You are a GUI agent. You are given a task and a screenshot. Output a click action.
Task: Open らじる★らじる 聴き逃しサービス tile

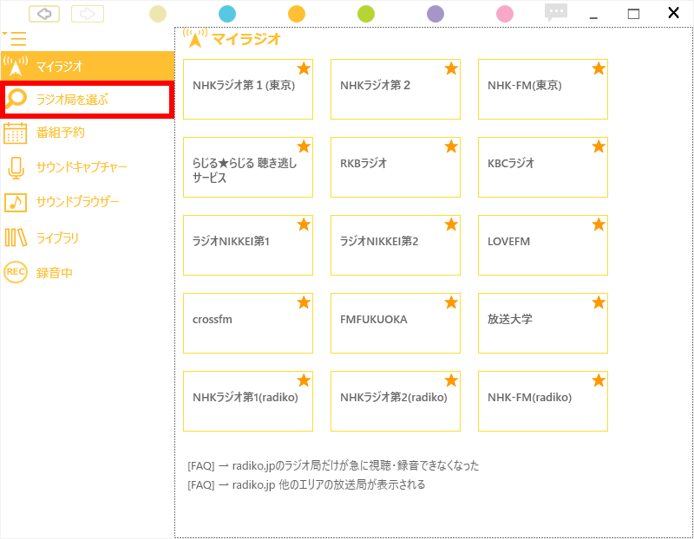click(x=248, y=167)
